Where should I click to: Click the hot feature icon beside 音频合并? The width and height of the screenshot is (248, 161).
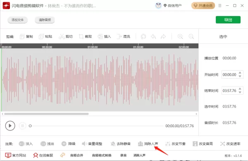tap(63, 155)
